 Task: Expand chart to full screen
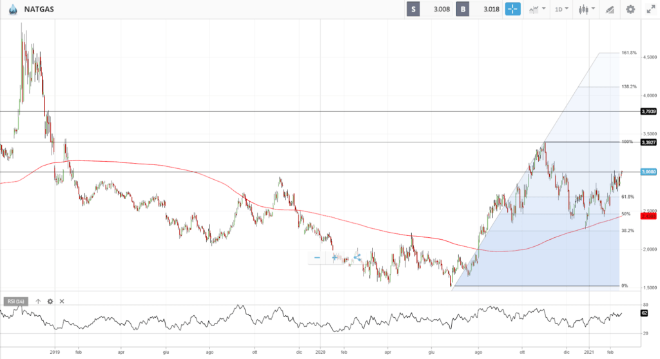[x=650, y=9]
